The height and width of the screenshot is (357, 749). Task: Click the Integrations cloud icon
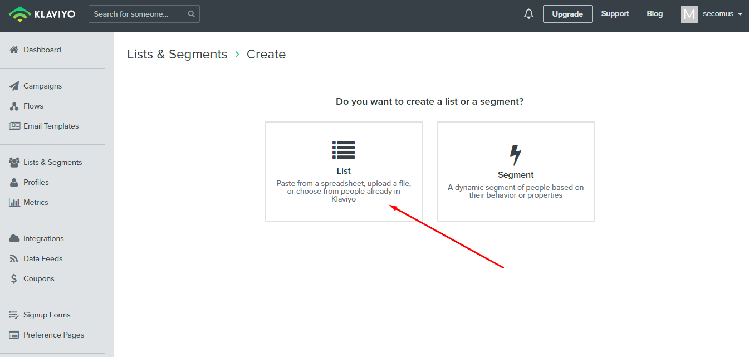pyautogui.click(x=14, y=238)
